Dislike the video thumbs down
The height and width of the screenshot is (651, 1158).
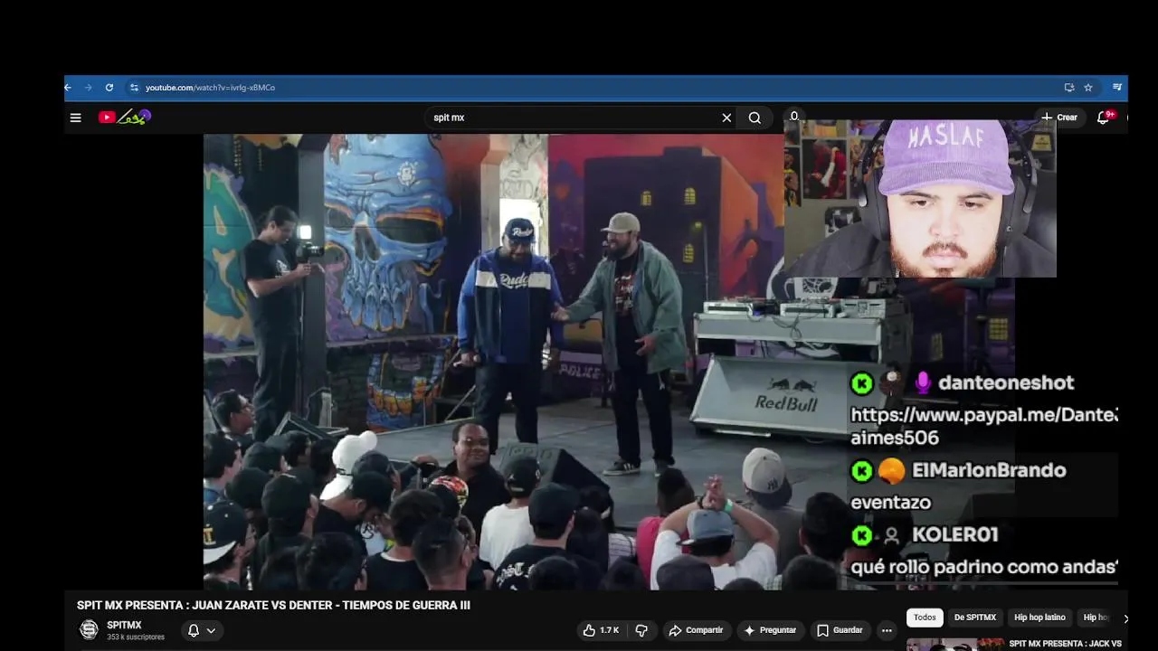pyautogui.click(x=641, y=630)
